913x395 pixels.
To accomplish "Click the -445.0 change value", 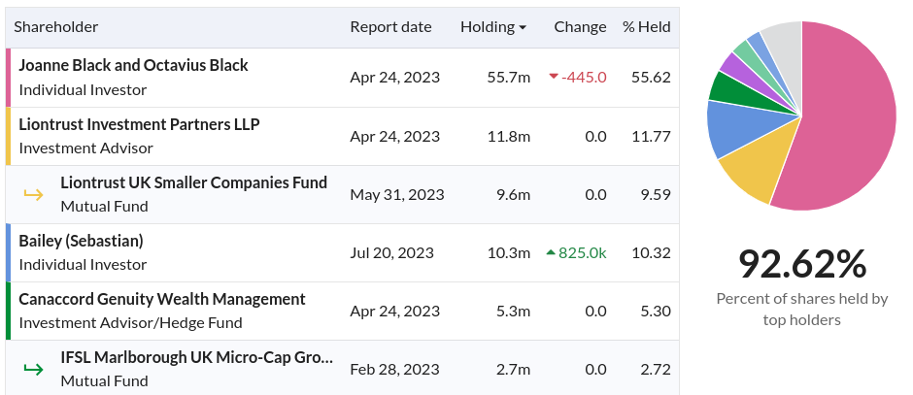I will (x=584, y=78).
